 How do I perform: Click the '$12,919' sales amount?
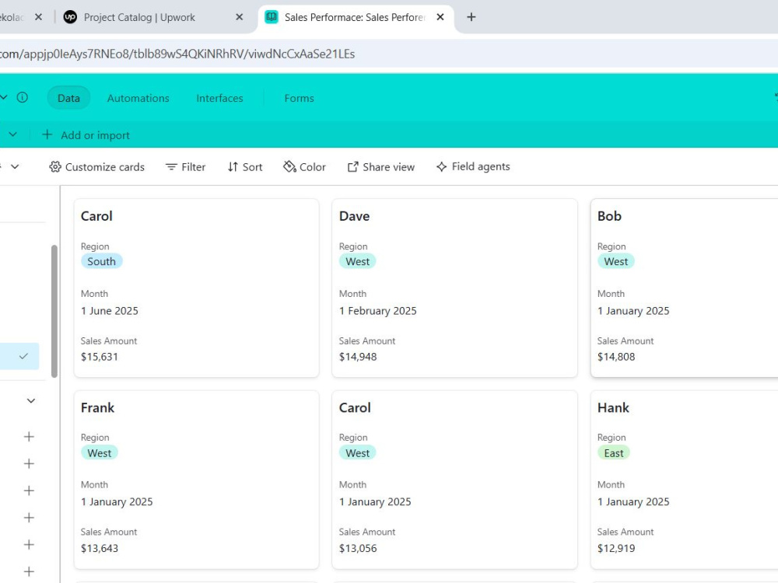click(x=616, y=548)
